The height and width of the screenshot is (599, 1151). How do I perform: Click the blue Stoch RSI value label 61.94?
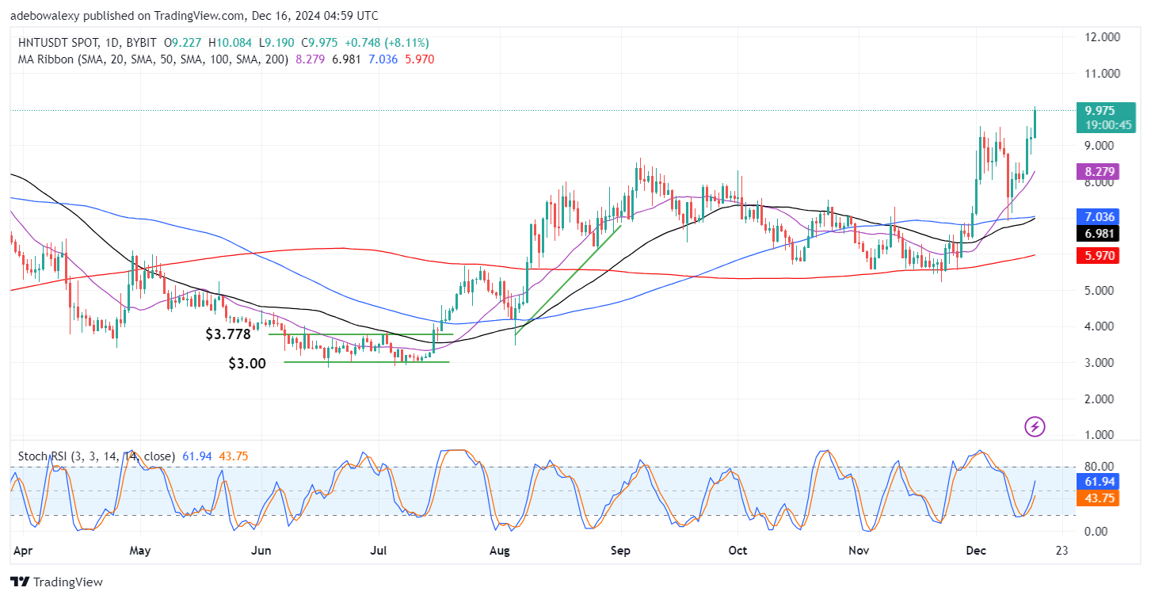tap(1097, 482)
